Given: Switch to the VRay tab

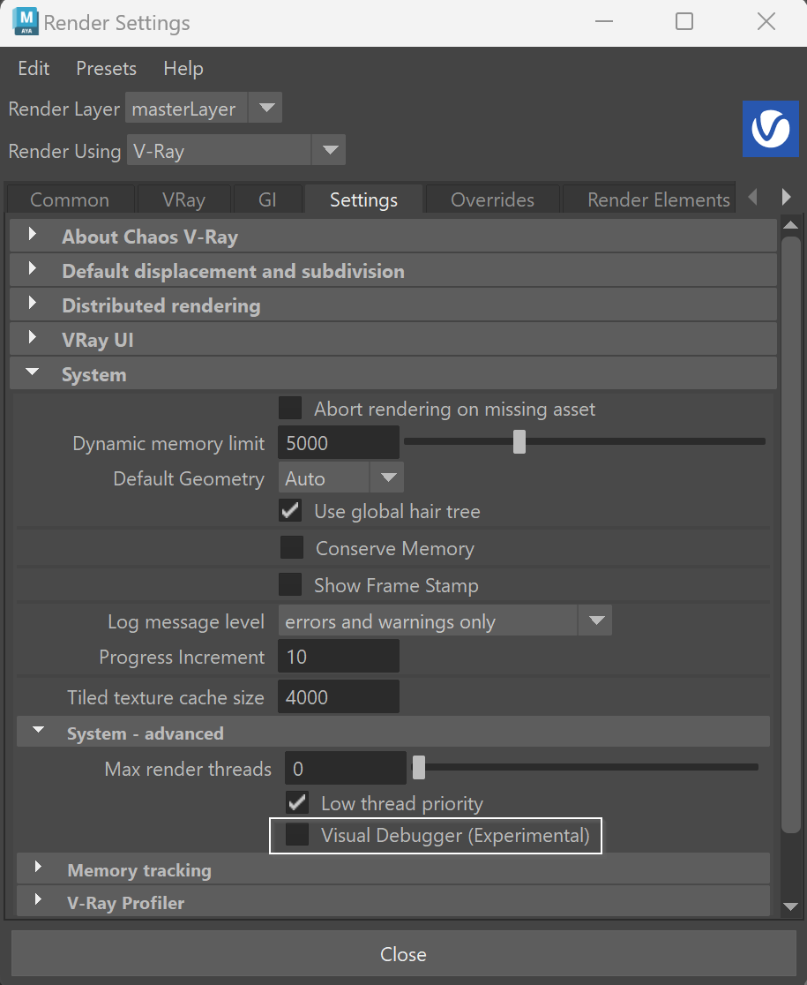Looking at the screenshot, I should coord(183,199).
